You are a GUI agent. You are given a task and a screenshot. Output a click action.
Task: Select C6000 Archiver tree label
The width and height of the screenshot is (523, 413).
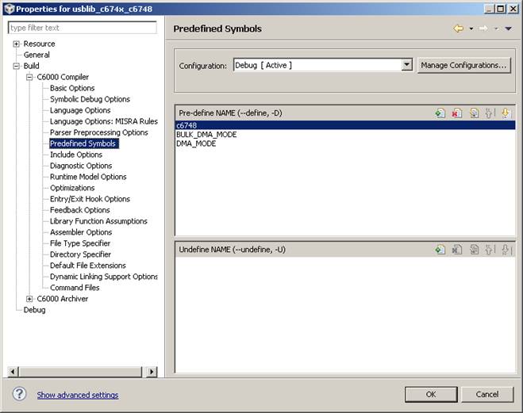click(x=63, y=299)
